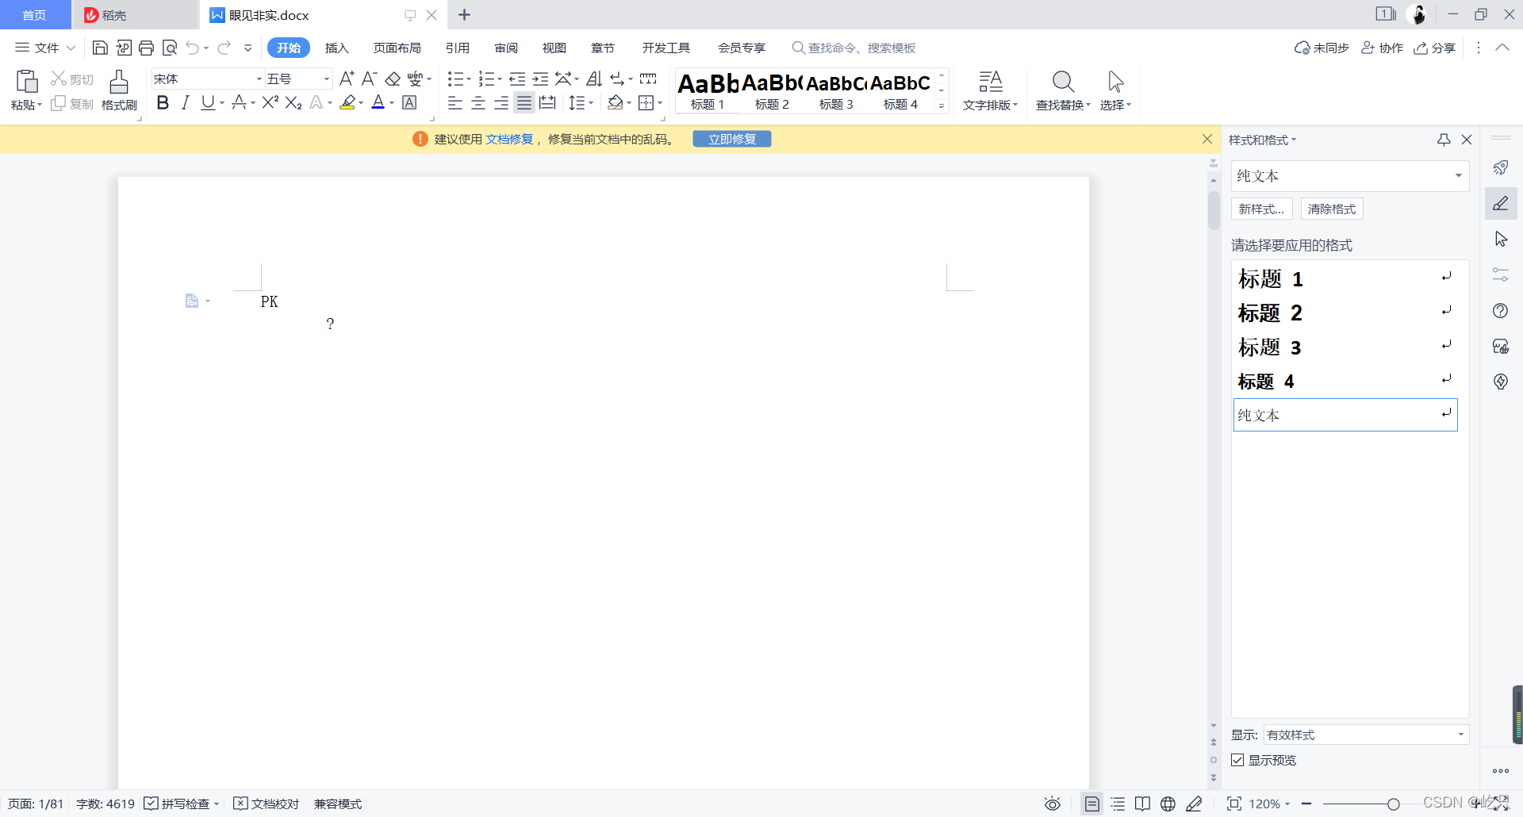Click the clear formatting eraser icon
Image resolution: width=1523 pixels, height=817 pixels.
(393, 79)
